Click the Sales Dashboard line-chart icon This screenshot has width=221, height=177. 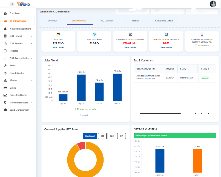click(x=5, y=95)
